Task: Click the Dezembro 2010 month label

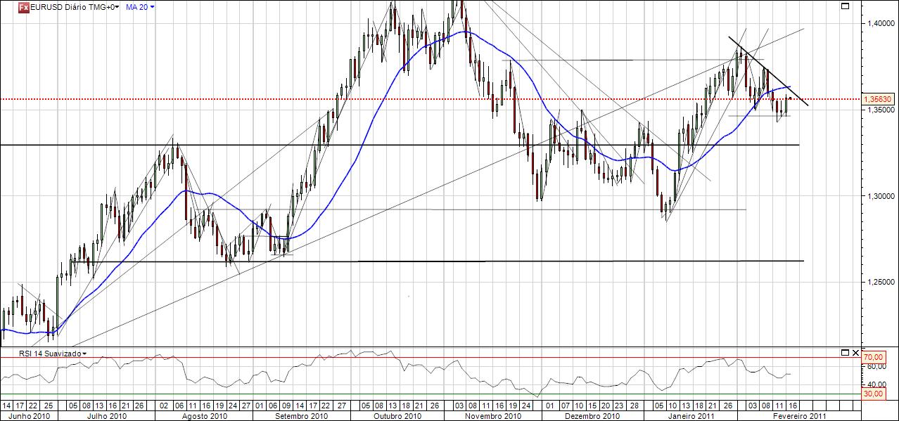Action: click(x=594, y=415)
